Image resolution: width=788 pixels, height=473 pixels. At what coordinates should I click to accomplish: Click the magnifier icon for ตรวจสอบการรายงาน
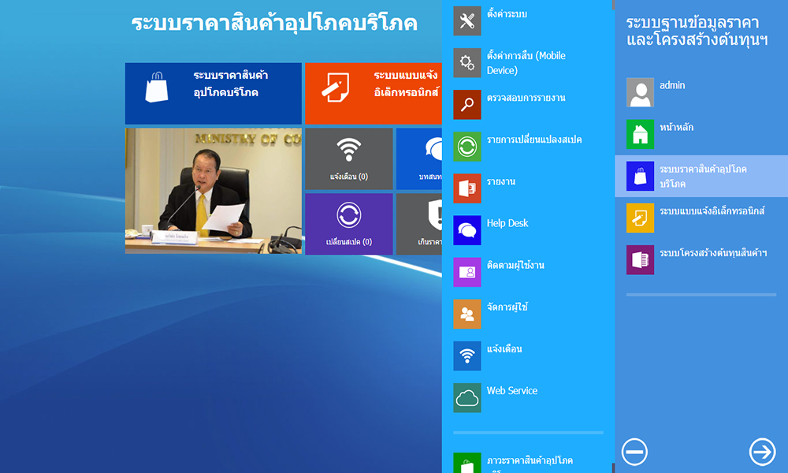[466, 105]
